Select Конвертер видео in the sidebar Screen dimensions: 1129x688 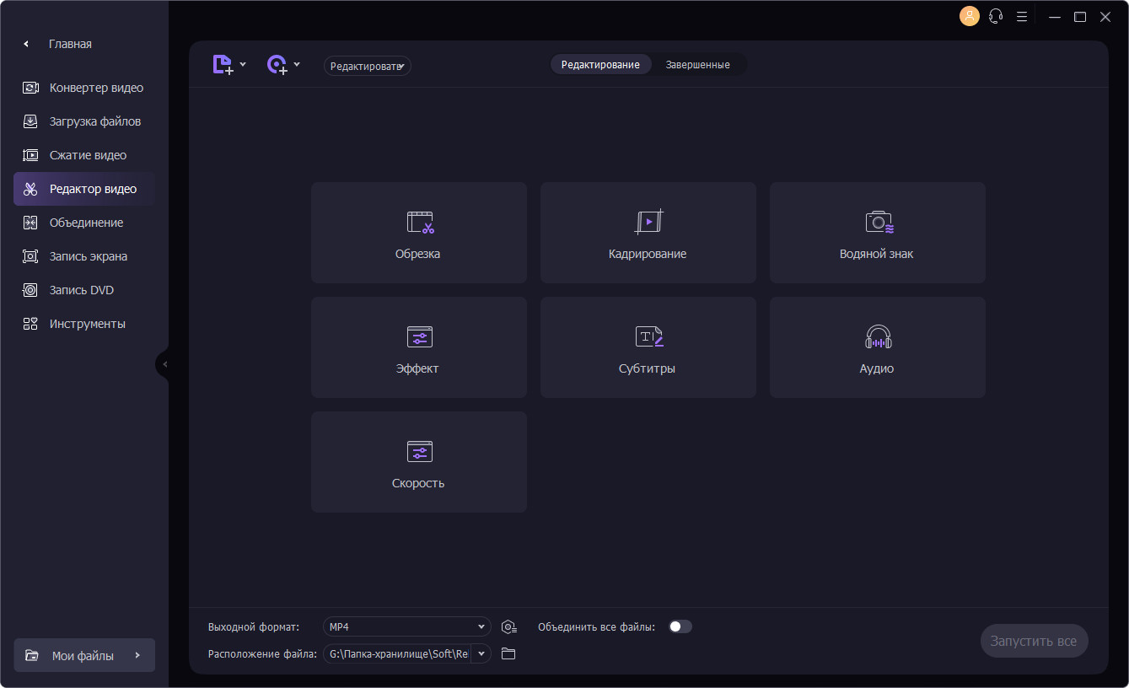(x=84, y=88)
